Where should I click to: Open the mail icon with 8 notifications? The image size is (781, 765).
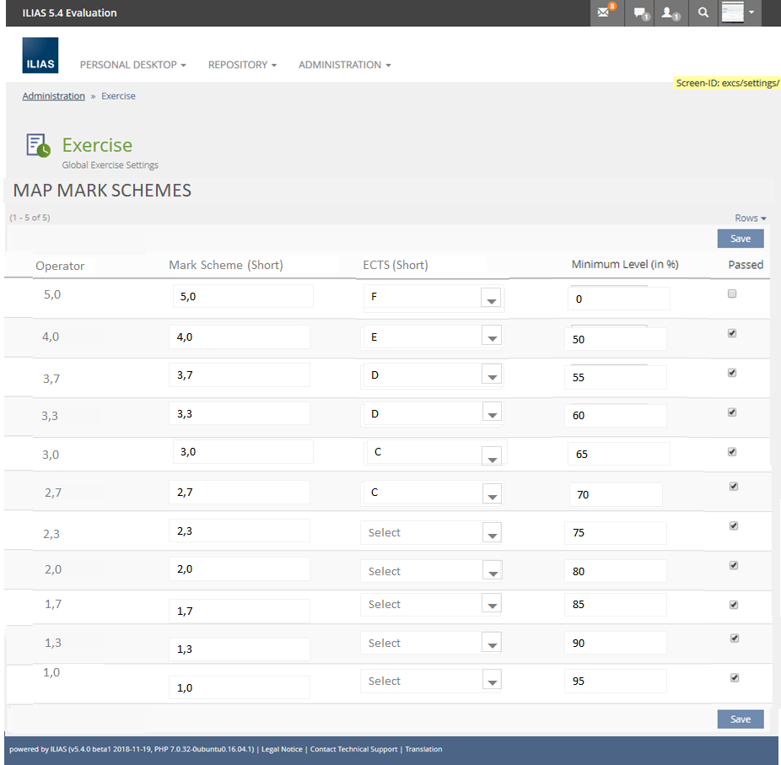[x=604, y=13]
